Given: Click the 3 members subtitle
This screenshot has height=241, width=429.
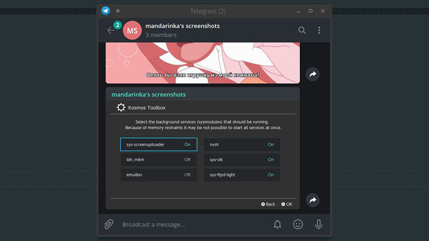Looking at the screenshot, I should click(x=161, y=35).
